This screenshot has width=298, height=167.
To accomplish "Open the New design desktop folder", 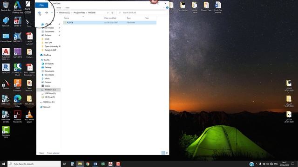I will click(x=183, y=6).
